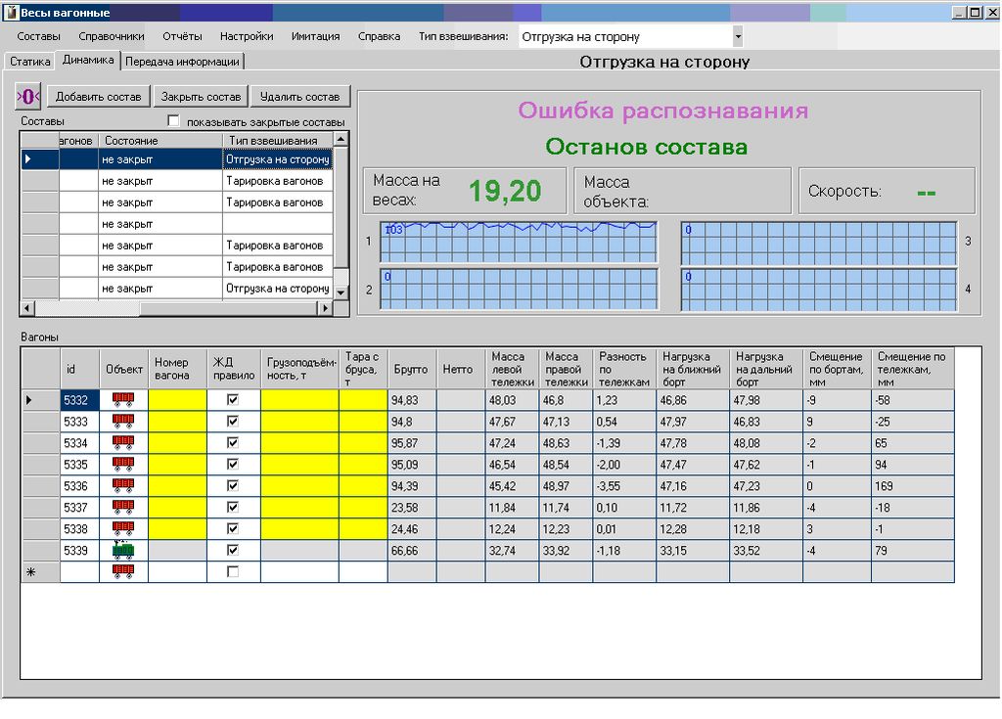This screenshot has width=1002, height=719.
Task: Enable showing closed trains checkbox
Action: [x=174, y=121]
